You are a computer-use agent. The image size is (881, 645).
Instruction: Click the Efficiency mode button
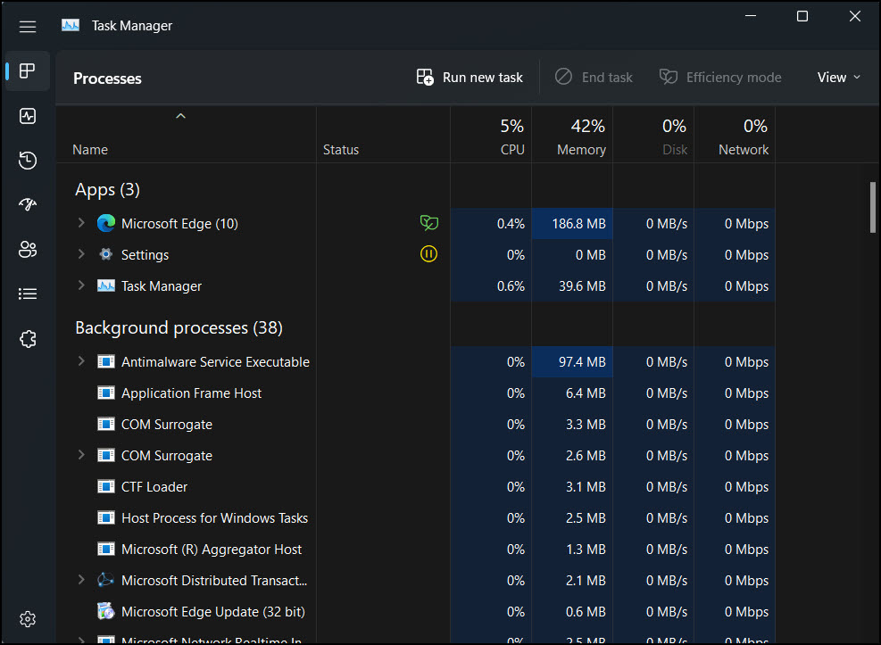tap(720, 78)
